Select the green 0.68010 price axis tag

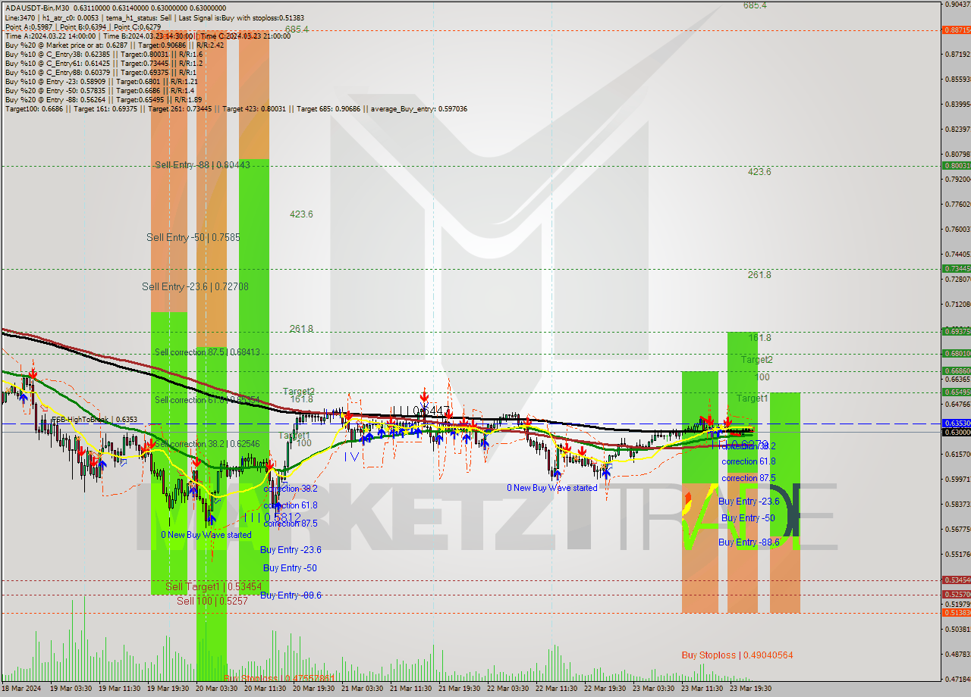[956, 353]
